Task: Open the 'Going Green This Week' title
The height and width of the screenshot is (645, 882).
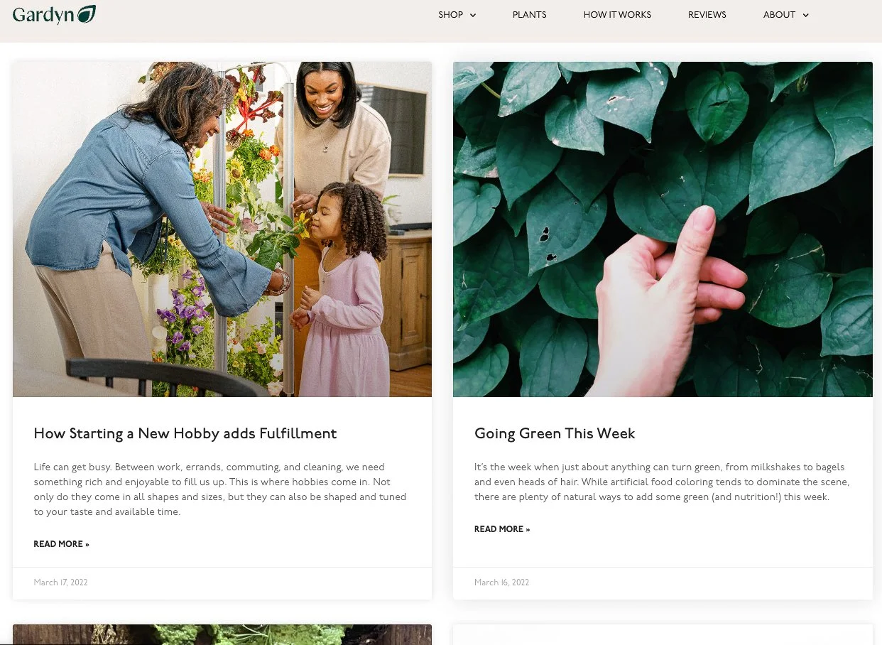Action: 555,433
